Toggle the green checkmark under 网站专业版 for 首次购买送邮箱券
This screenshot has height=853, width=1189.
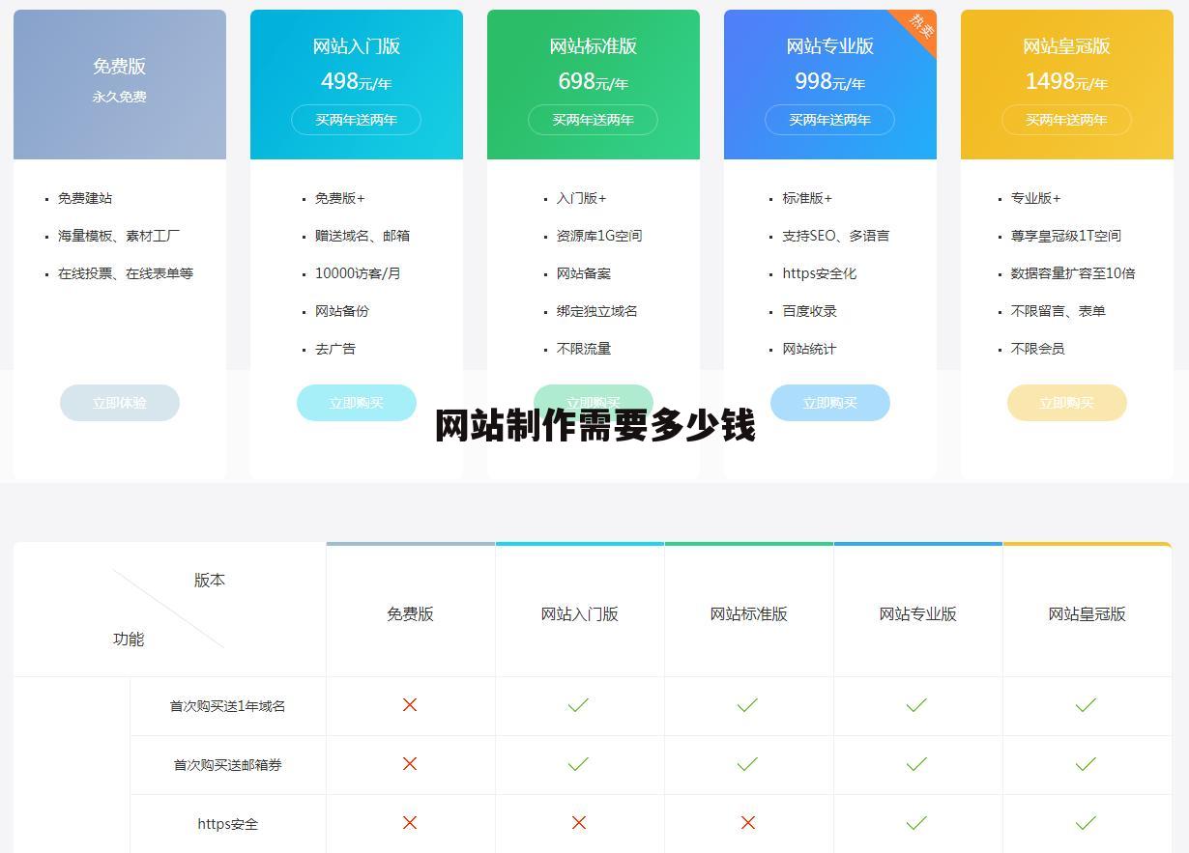(916, 764)
